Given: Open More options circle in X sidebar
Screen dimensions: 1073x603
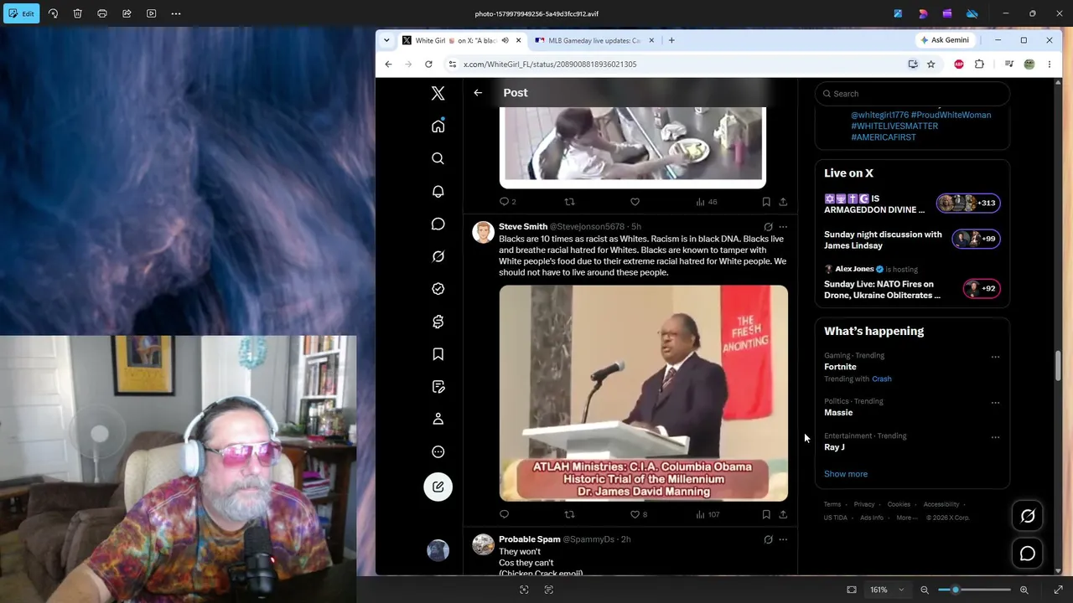Looking at the screenshot, I should pos(438,451).
